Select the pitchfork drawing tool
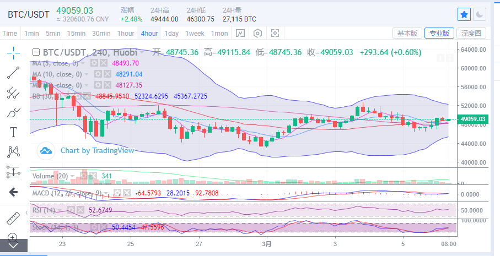 point(13,92)
